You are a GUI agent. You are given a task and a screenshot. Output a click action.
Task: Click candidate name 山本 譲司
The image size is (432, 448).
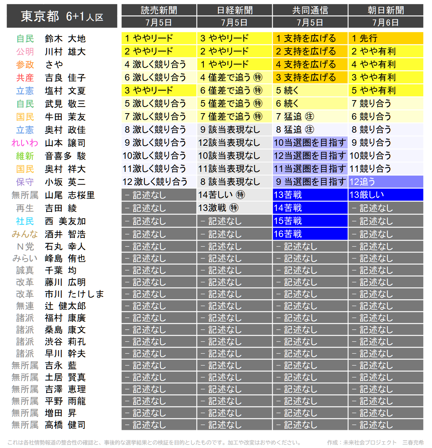65,143
